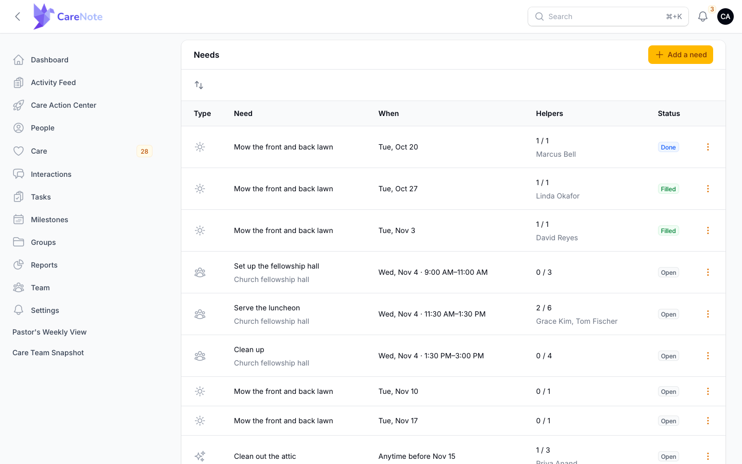Screen dimensions: 742x464
Task: Click the back arrow icon
Action: 18,16
